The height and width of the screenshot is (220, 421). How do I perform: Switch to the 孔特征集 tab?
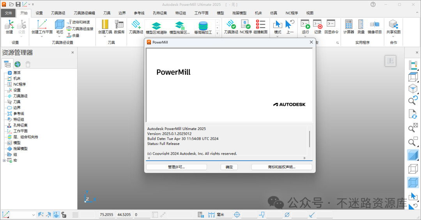tap(160, 13)
